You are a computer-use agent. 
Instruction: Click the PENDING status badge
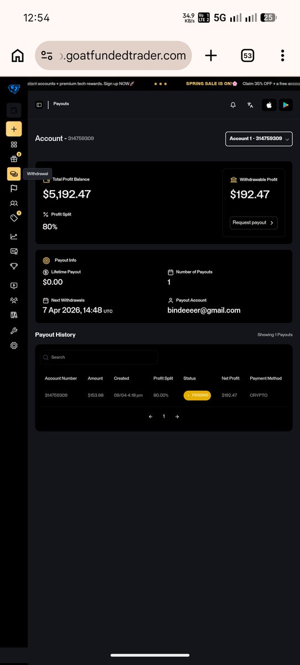197,395
